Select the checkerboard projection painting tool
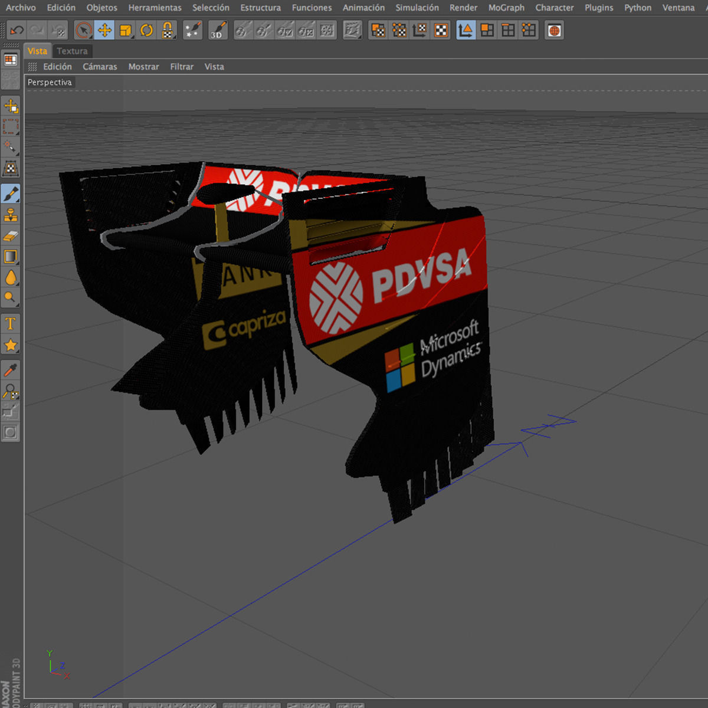Image resolution: width=708 pixels, height=708 pixels. [11, 169]
